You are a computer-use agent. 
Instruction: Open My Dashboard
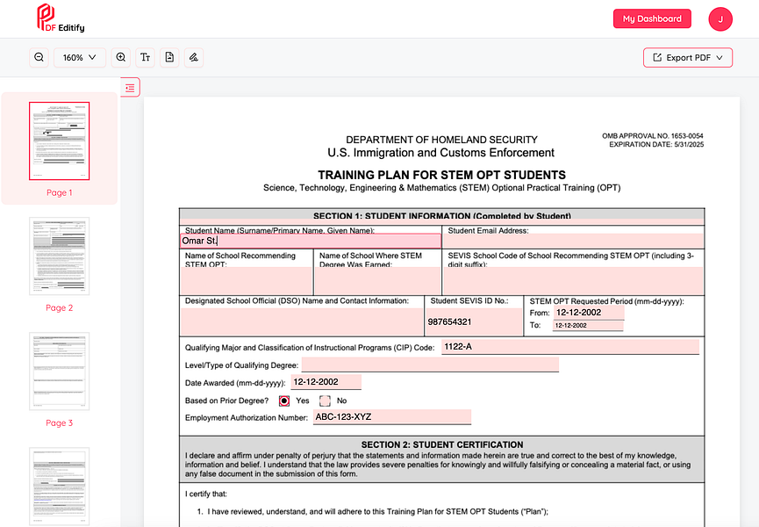[652, 18]
